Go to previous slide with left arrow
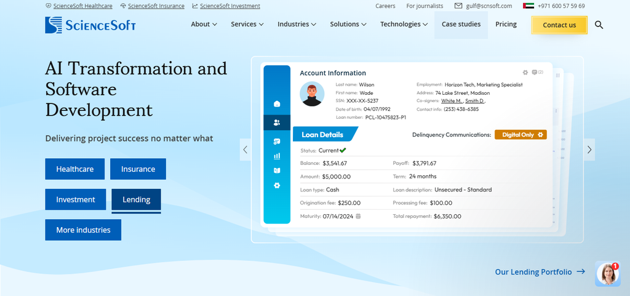Image resolution: width=630 pixels, height=296 pixels. click(x=245, y=150)
